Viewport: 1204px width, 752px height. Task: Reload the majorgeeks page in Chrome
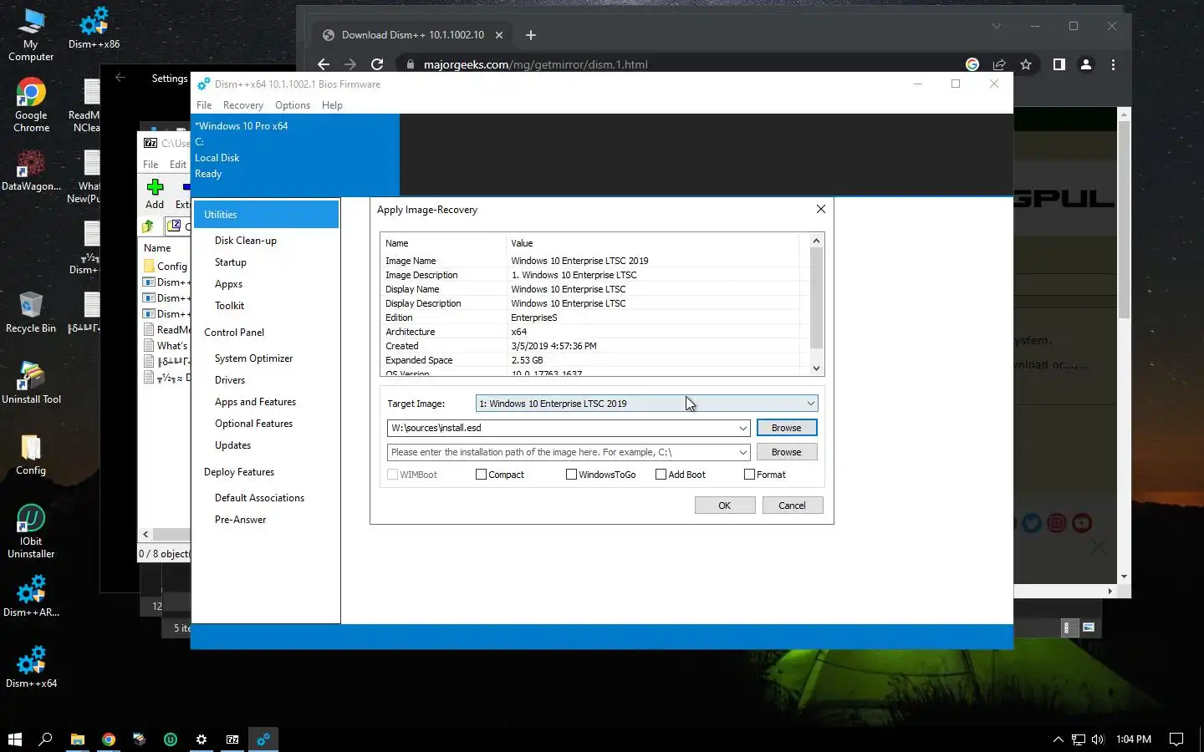point(377,64)
